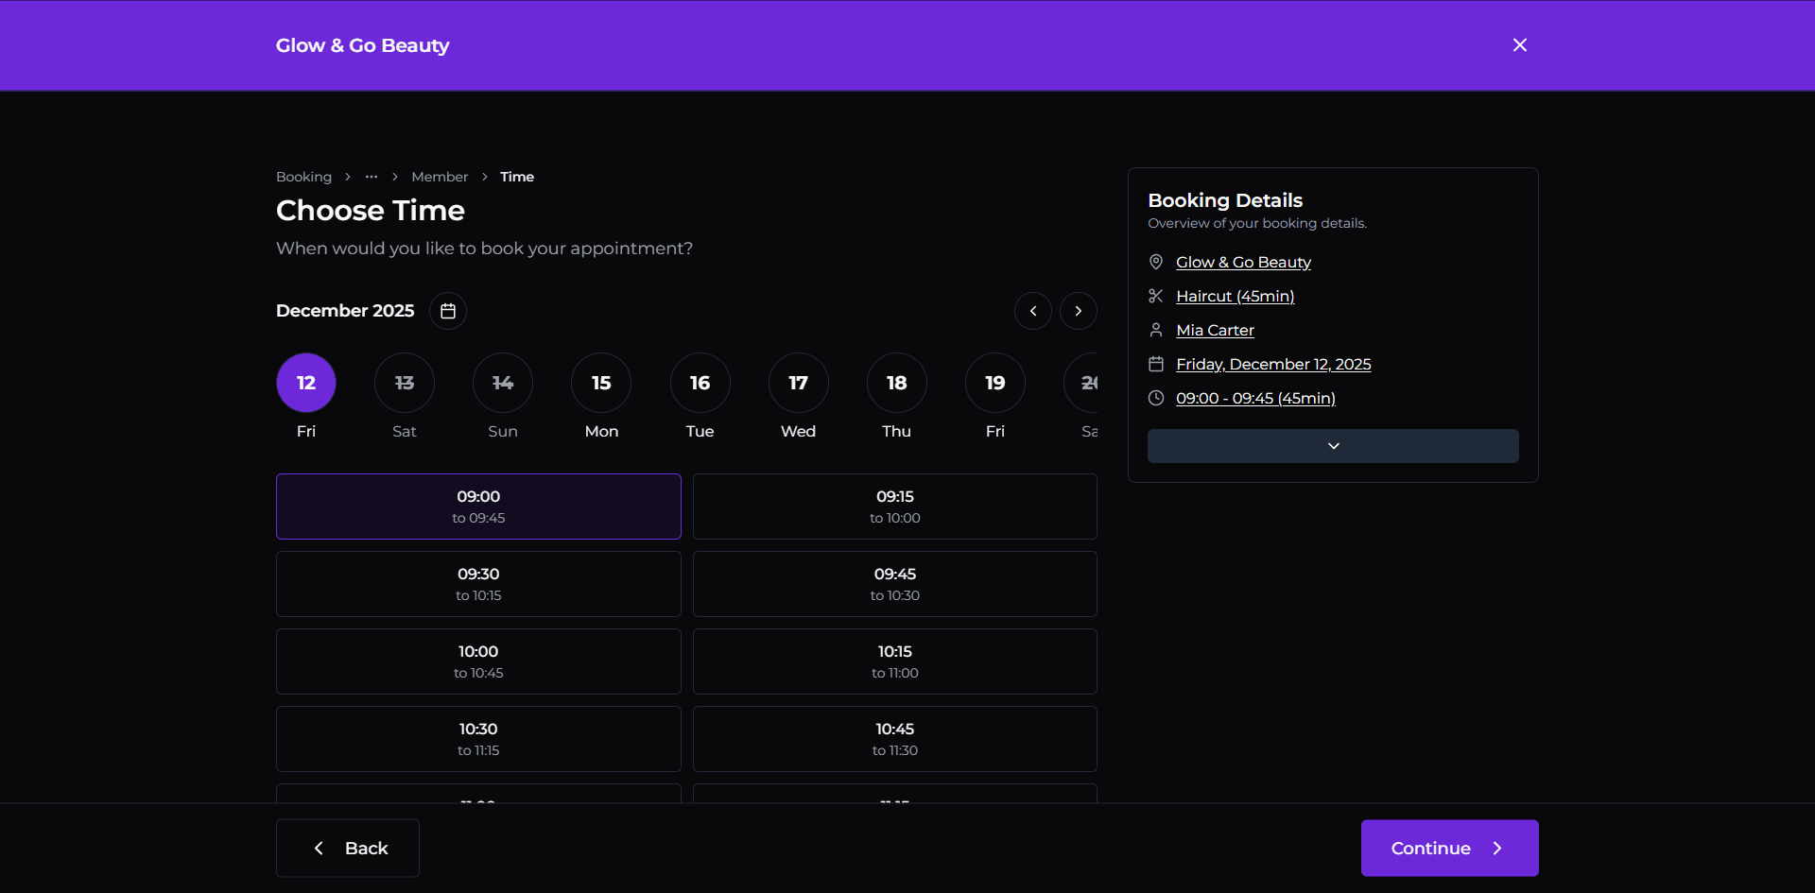
Task: Go back using the Back button
Action: click(x=348, y=848)
